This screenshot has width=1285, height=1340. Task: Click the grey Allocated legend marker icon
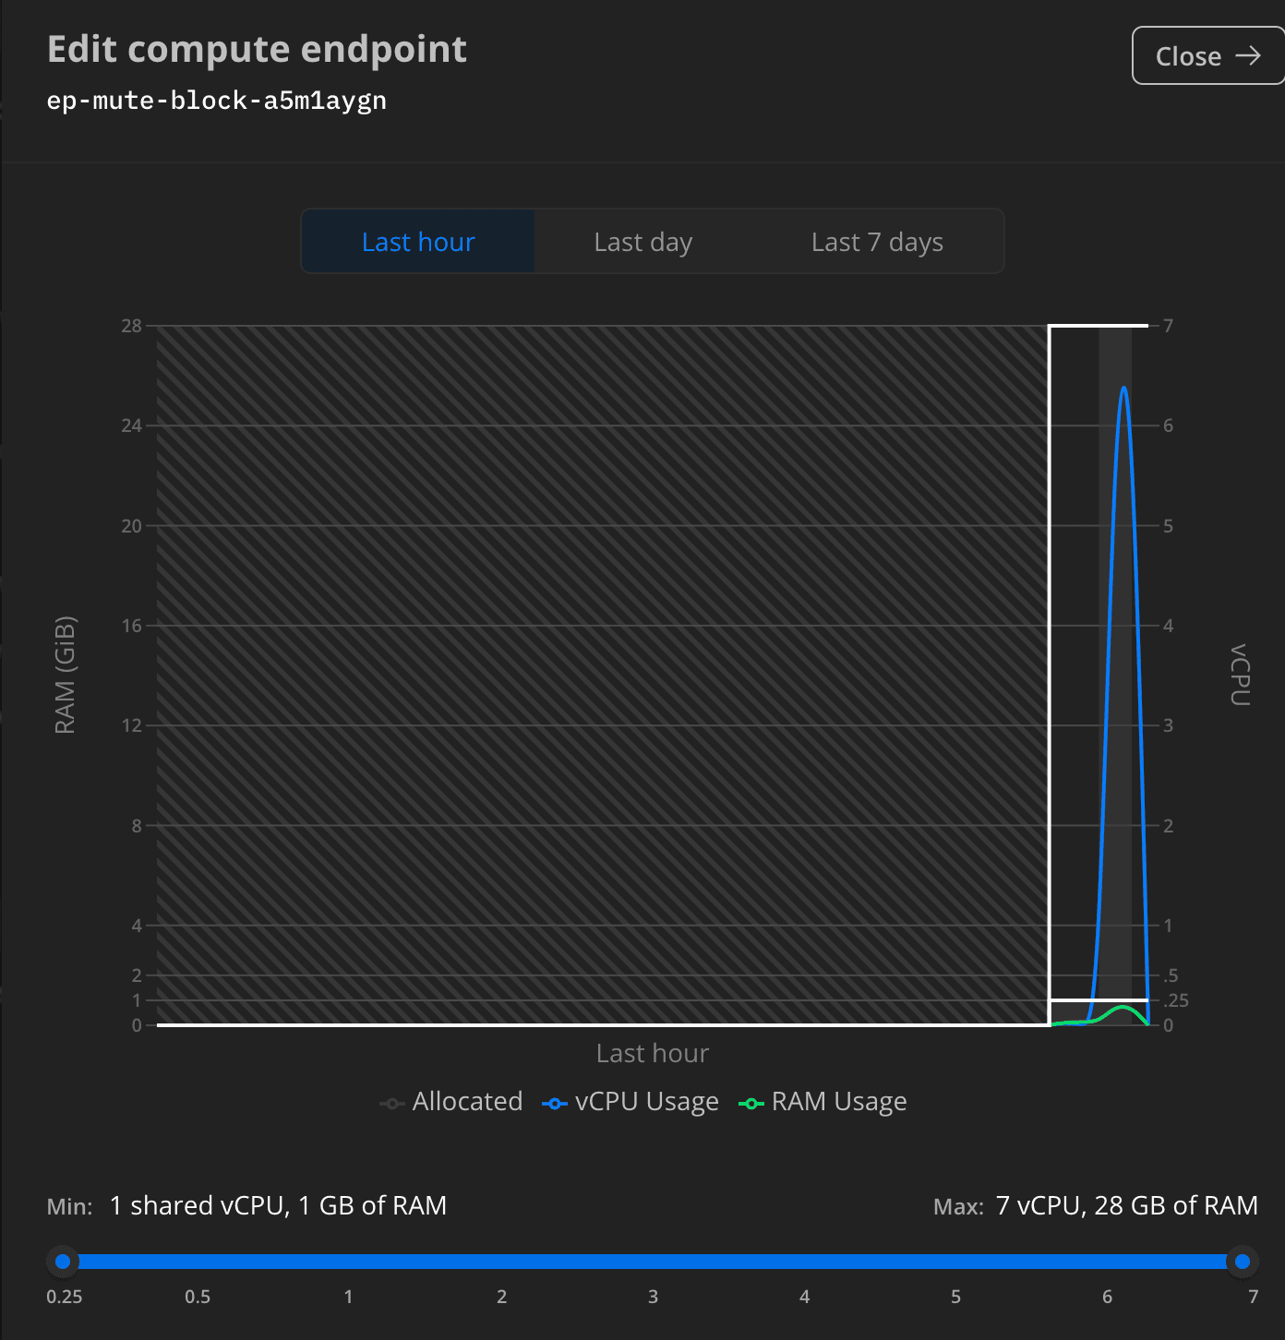tap(392, 1104)
